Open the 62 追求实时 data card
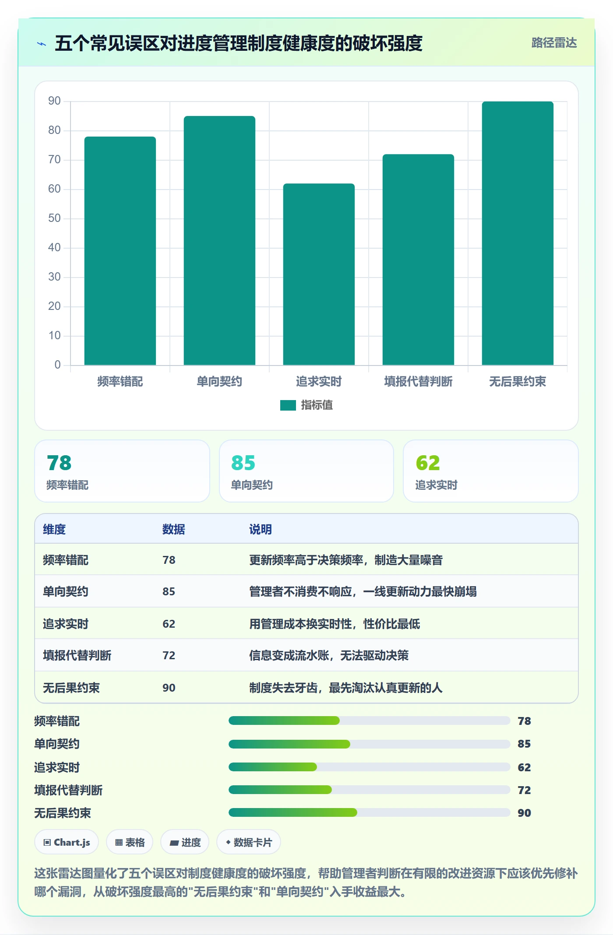This screenshot has width=613, height=935. tap(490, 471)
